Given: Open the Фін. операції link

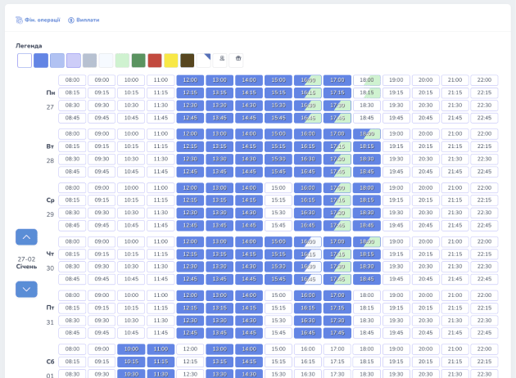Looking at the screenshot, I should [x=38, y=20].
